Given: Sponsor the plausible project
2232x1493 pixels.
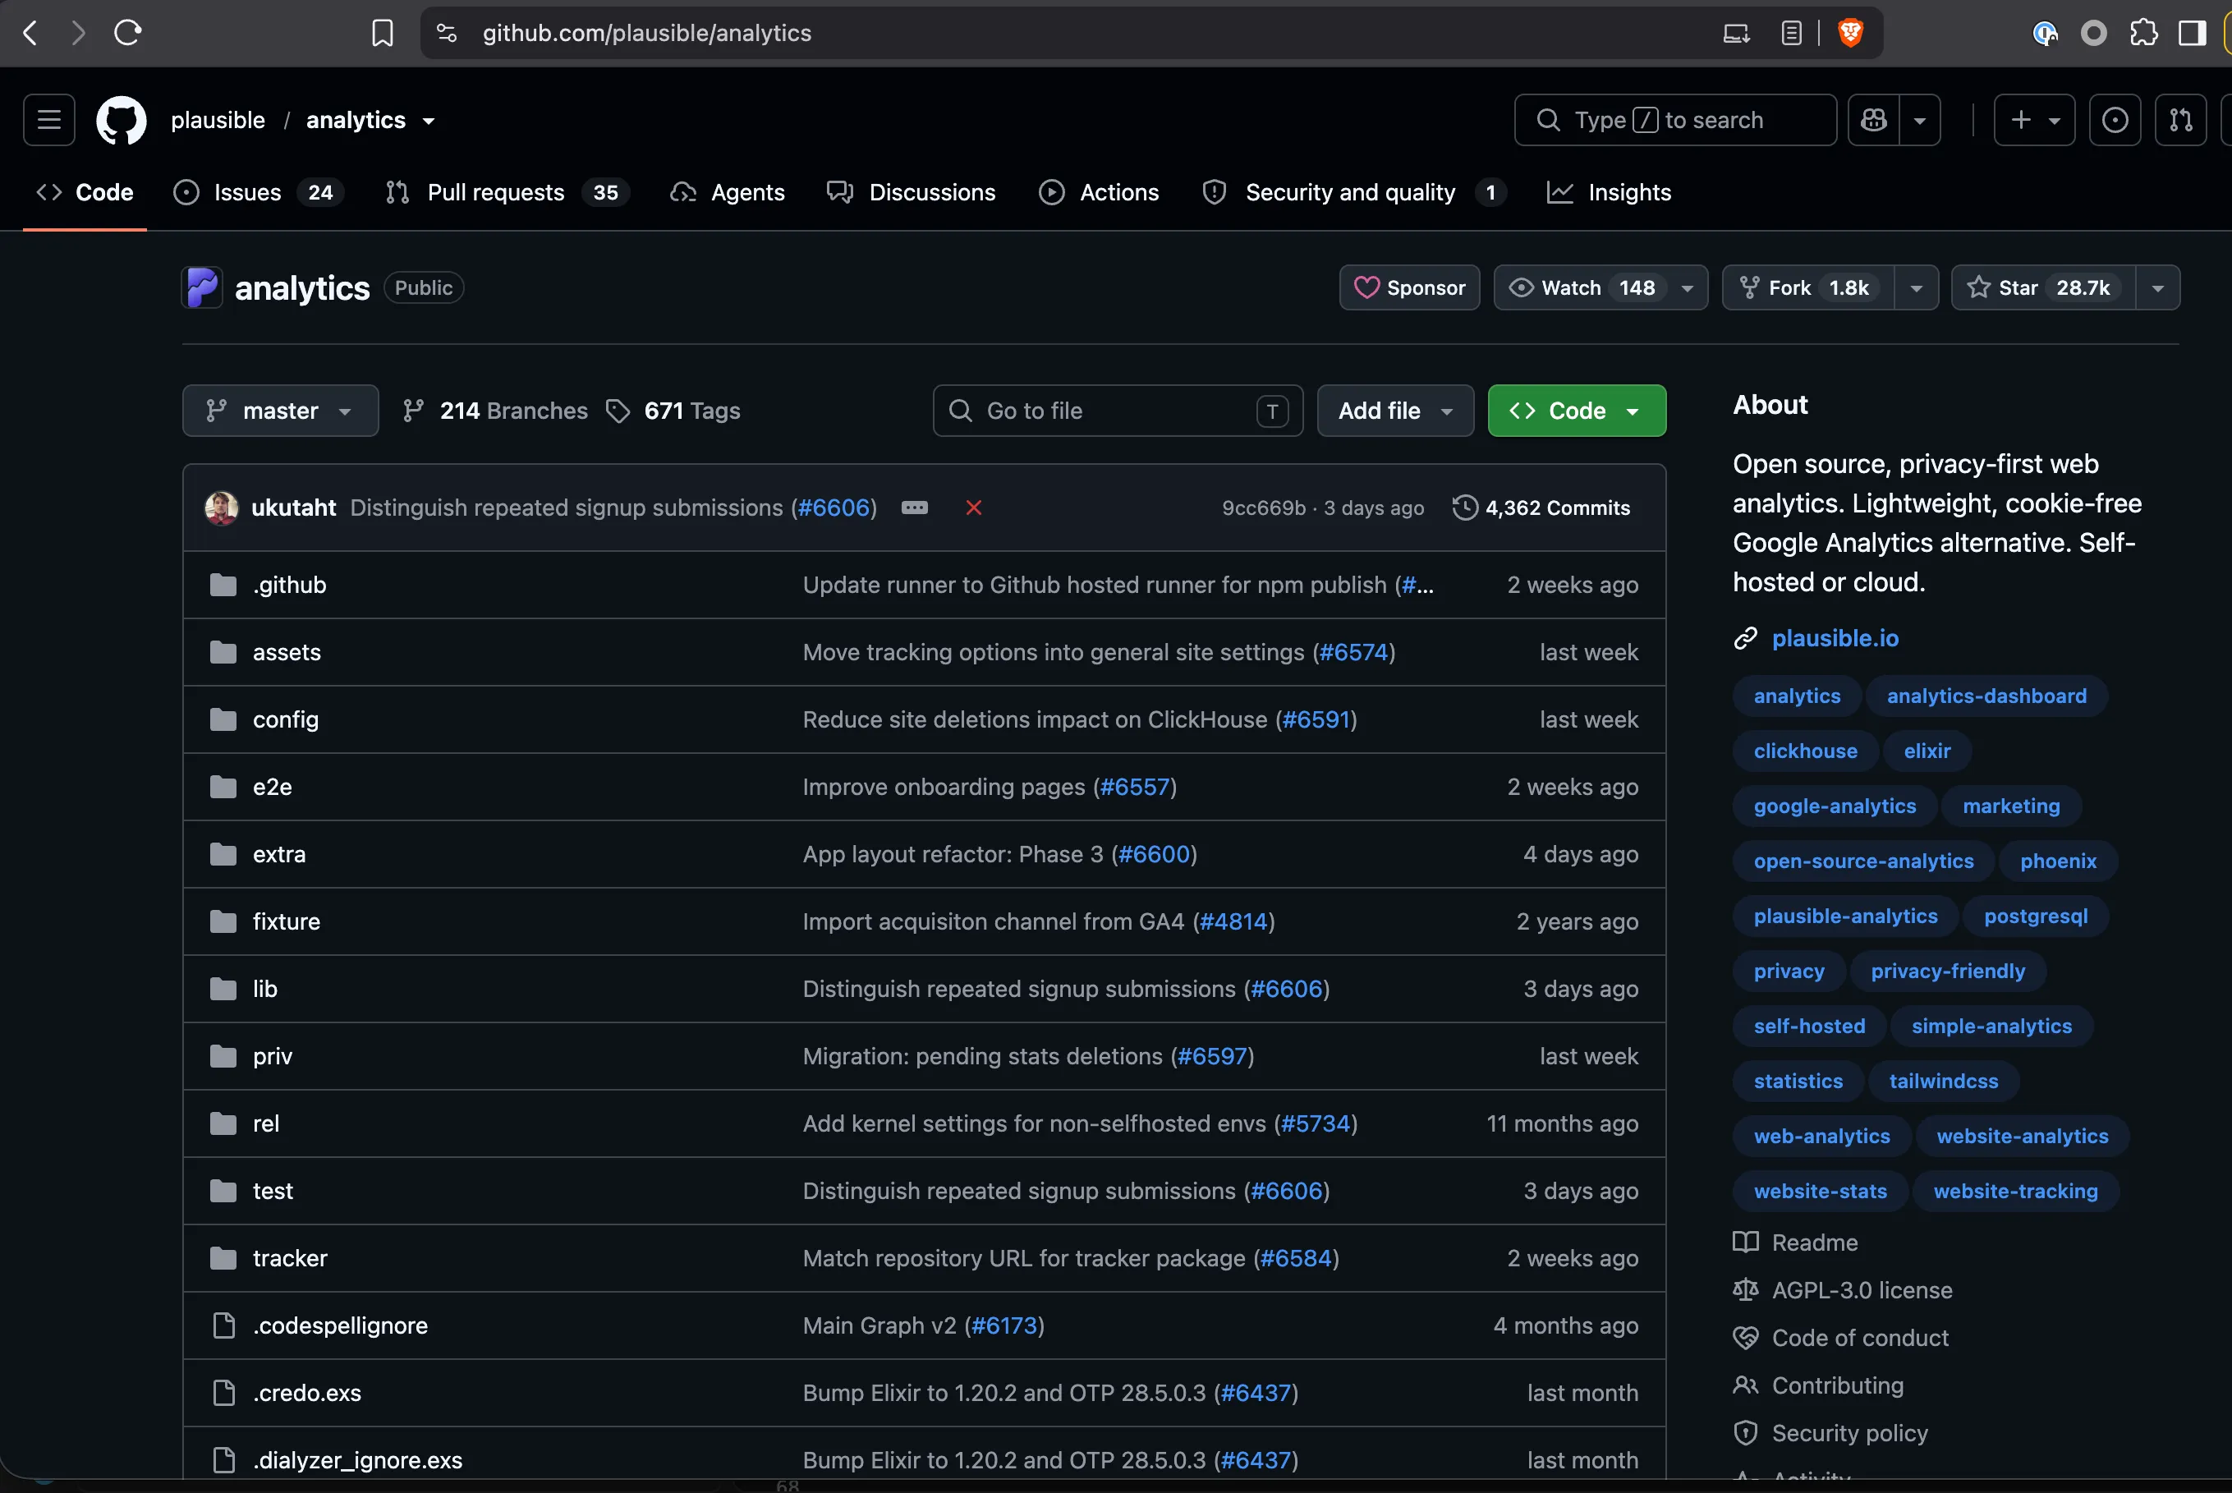Looking at the screenshot, I should tap(1409, 287).
